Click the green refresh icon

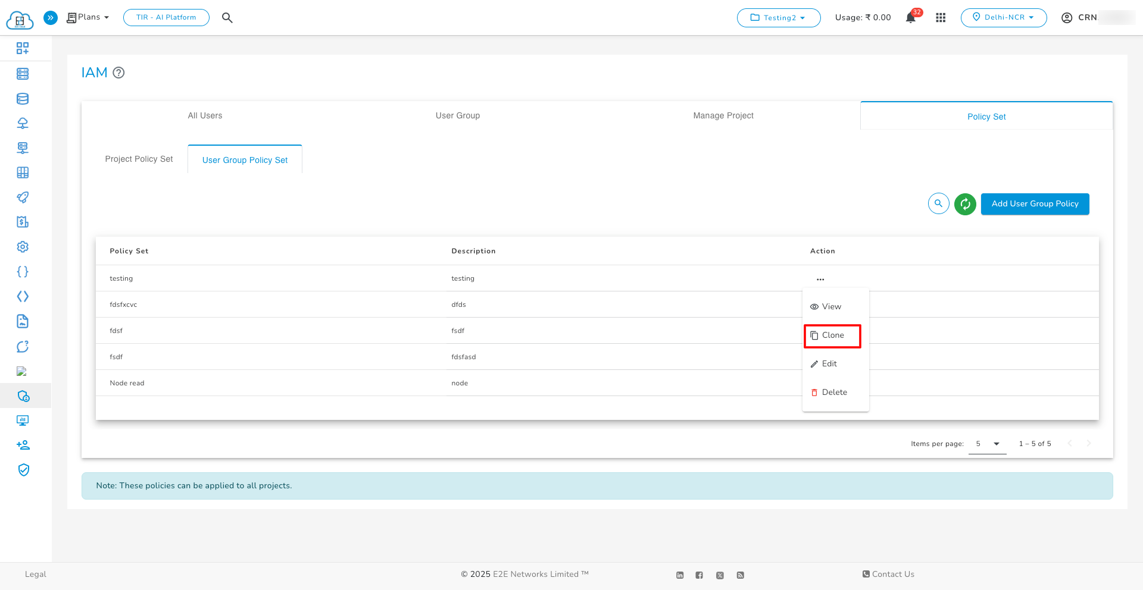[964, 204]
